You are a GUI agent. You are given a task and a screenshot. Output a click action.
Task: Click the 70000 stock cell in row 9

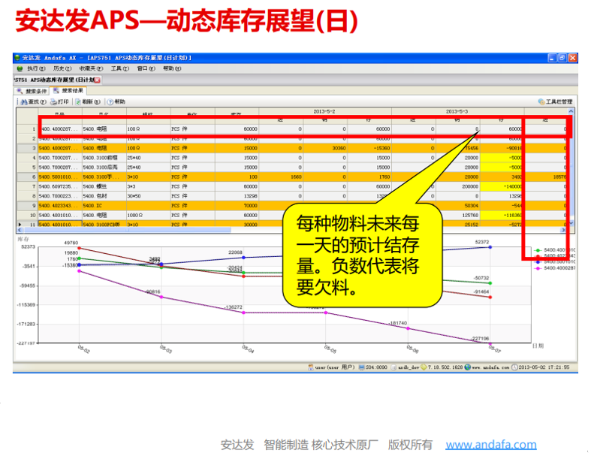237,206
